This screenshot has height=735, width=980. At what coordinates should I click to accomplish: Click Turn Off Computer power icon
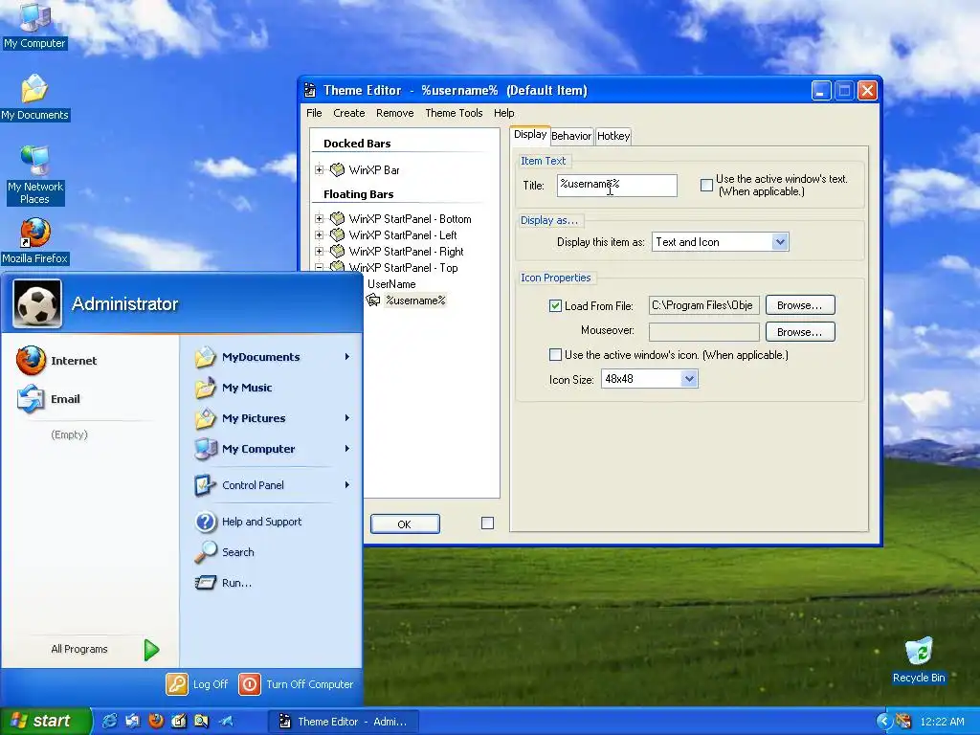tap(250, 684)
